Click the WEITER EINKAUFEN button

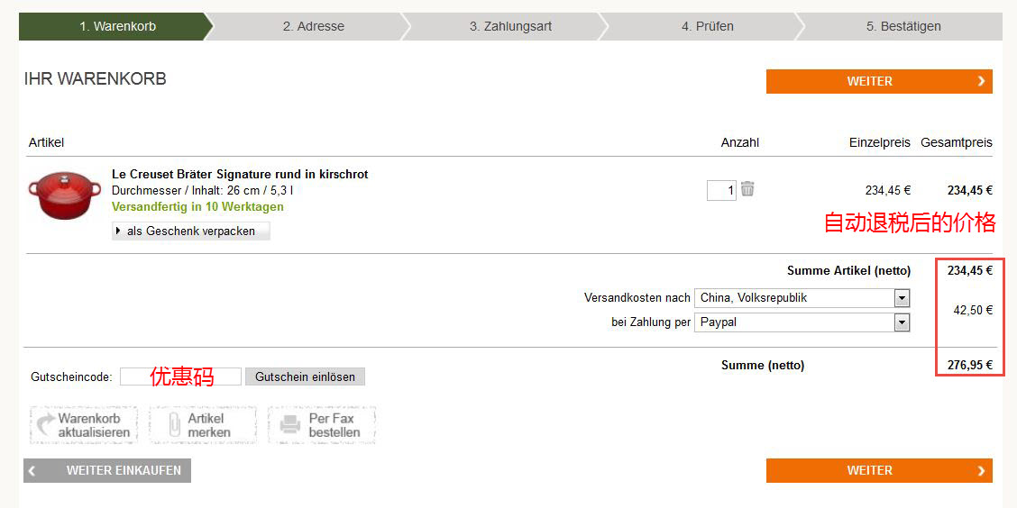107,470
